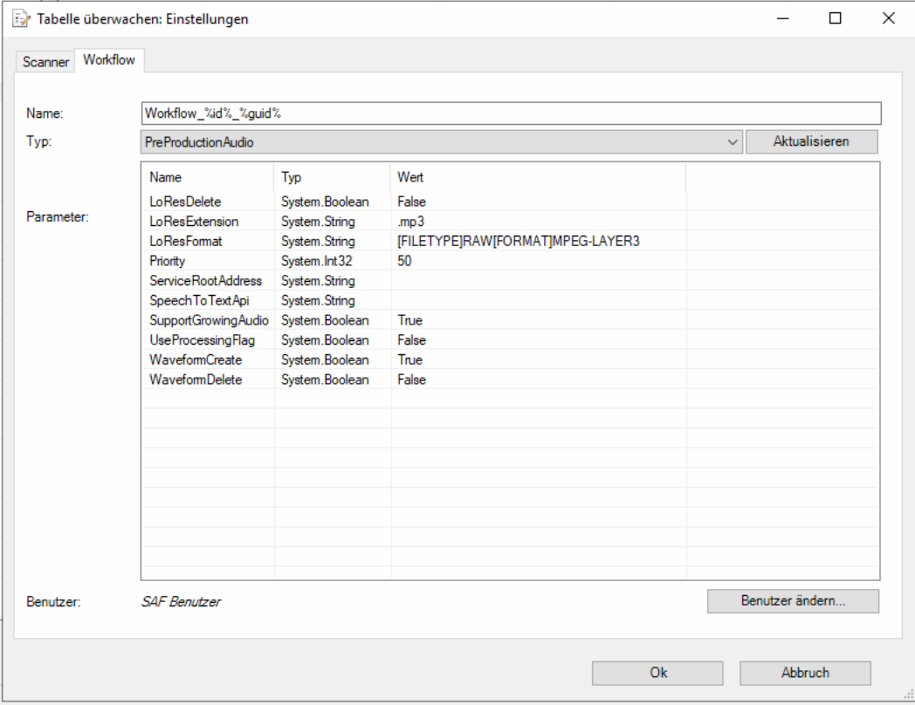This screenshot has width=915, height=705.
Task: Click the Name input field
Action: 511,113
